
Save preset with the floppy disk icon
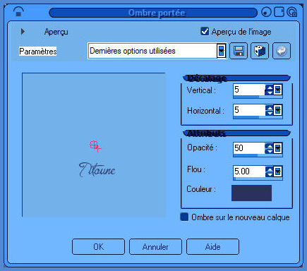click(239, 51)
